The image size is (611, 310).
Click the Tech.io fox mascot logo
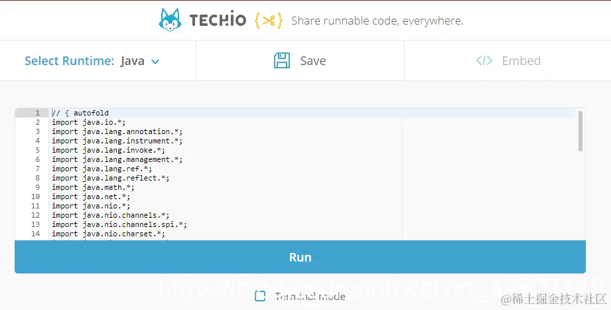coord(170,20)
